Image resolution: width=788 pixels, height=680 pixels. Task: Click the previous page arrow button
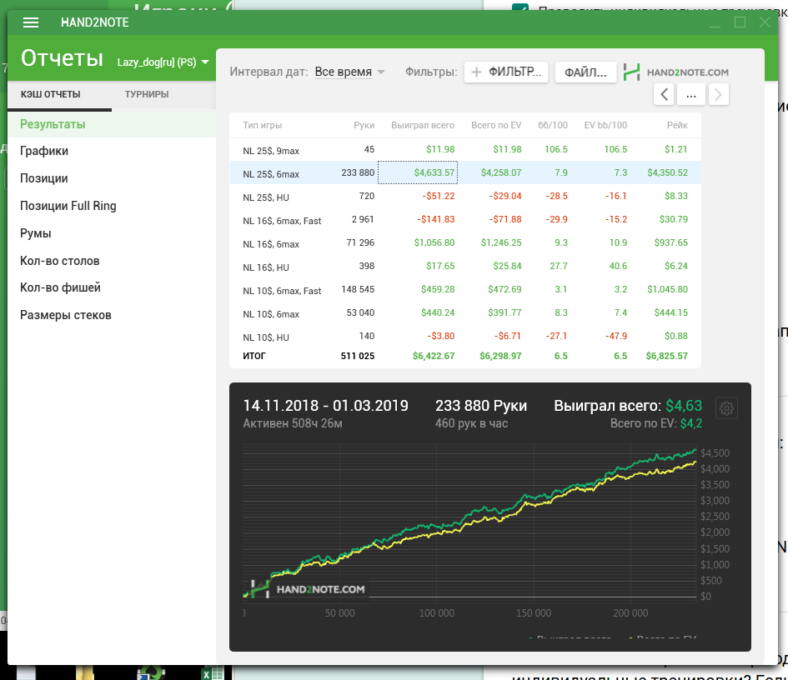[x=664, y=94]
